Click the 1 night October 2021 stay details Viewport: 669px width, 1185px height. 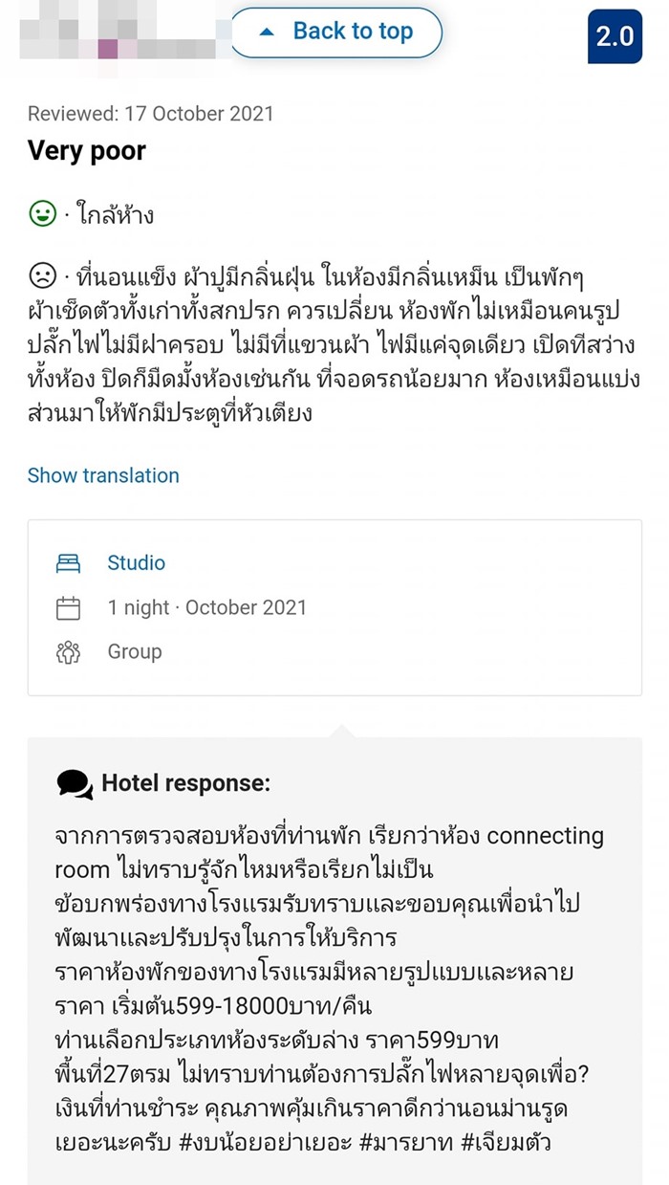click(206, 607)
